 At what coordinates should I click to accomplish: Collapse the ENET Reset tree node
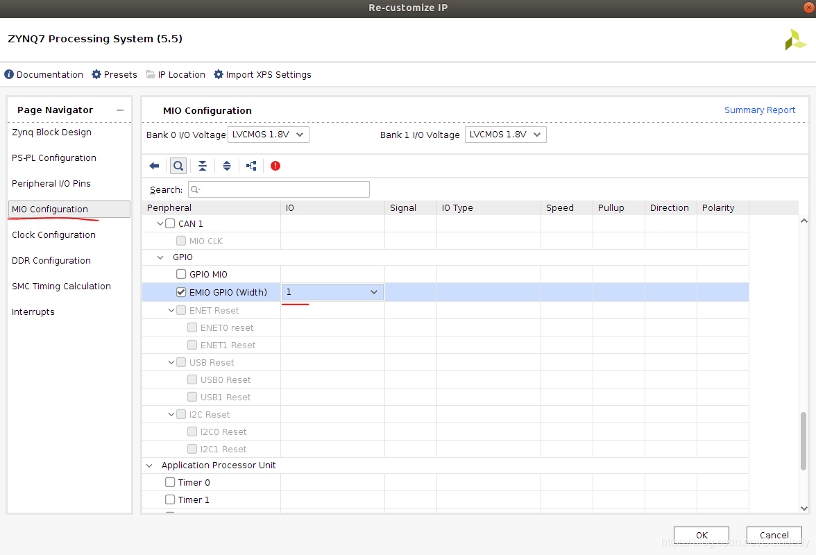[x=171, y=310]
